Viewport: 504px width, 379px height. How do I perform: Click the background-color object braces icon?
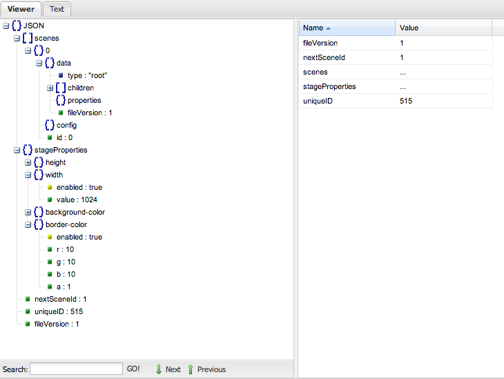click(x=39, y=212)
